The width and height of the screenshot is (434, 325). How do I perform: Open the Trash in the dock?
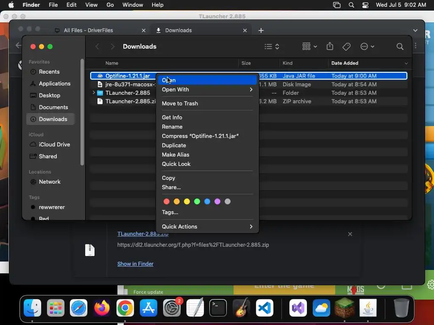pyautogui.click(x=401, y=308)
